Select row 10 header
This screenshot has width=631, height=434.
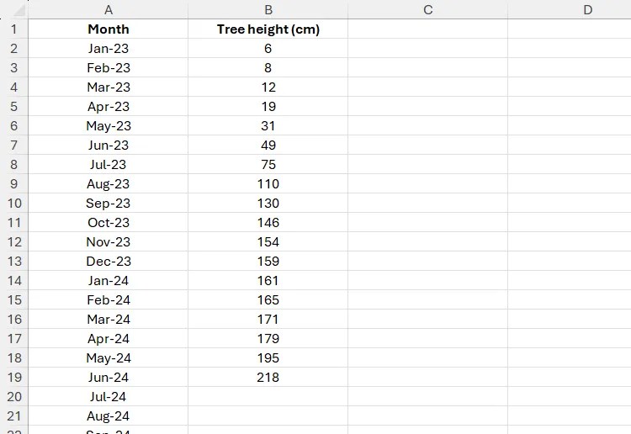coord(14,204)
